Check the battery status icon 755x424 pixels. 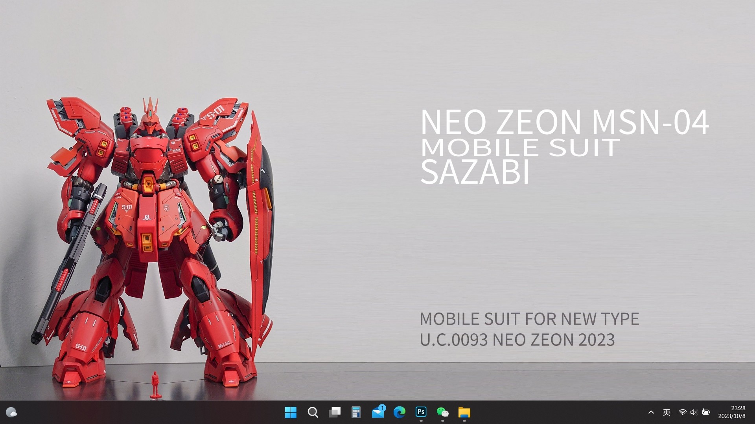tap(706, 412)
